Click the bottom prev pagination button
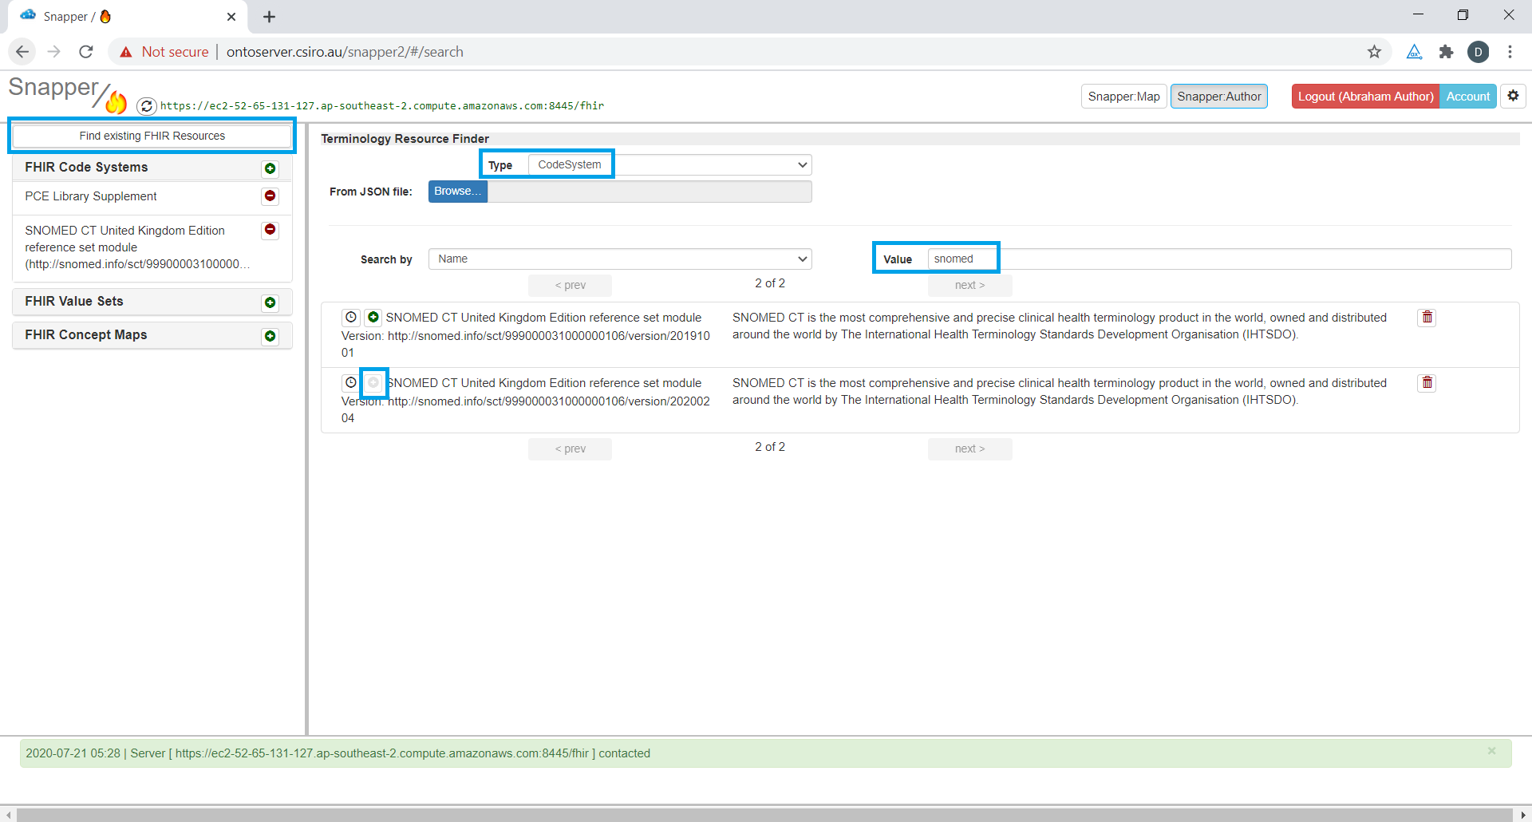Image resolution: width=1532 pixels, height=822 pixels. [570, 449]
